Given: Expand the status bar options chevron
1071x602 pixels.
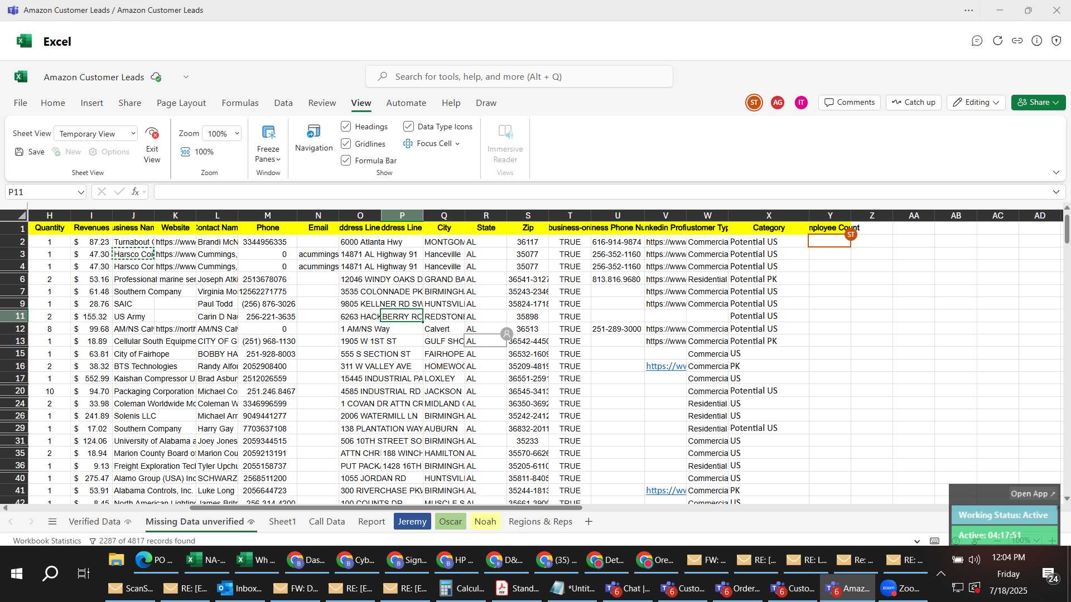Looking at the screenshot, I should [x=916, y=541].
